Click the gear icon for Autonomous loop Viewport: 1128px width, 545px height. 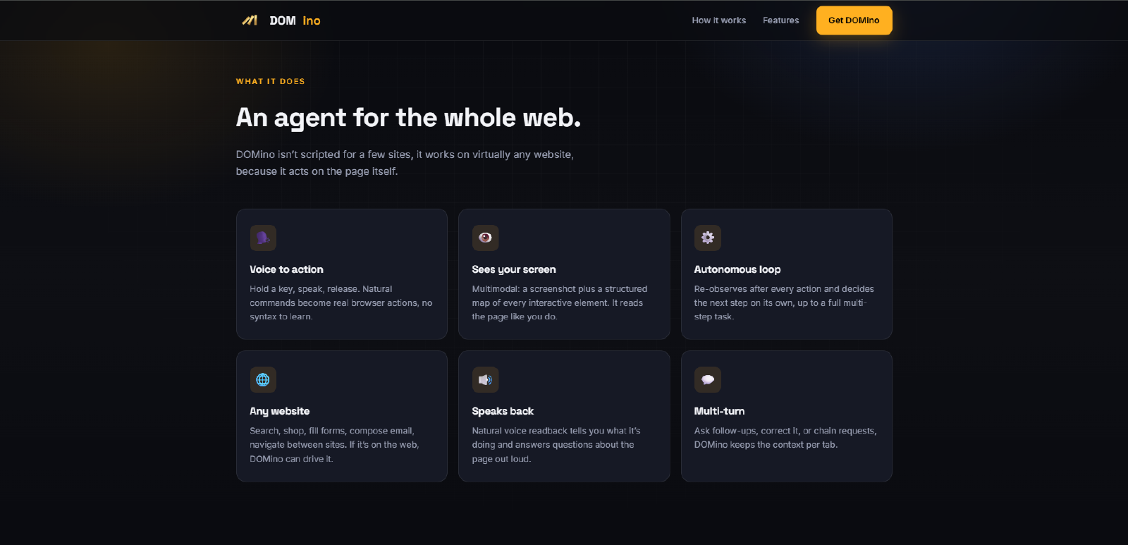click(707, 238)
